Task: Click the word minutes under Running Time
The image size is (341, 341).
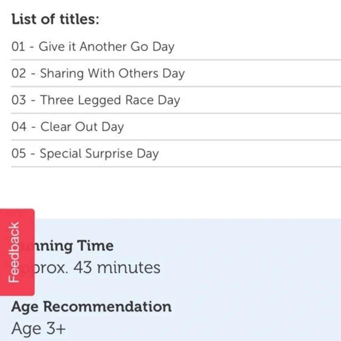Action: pos(129,267)
